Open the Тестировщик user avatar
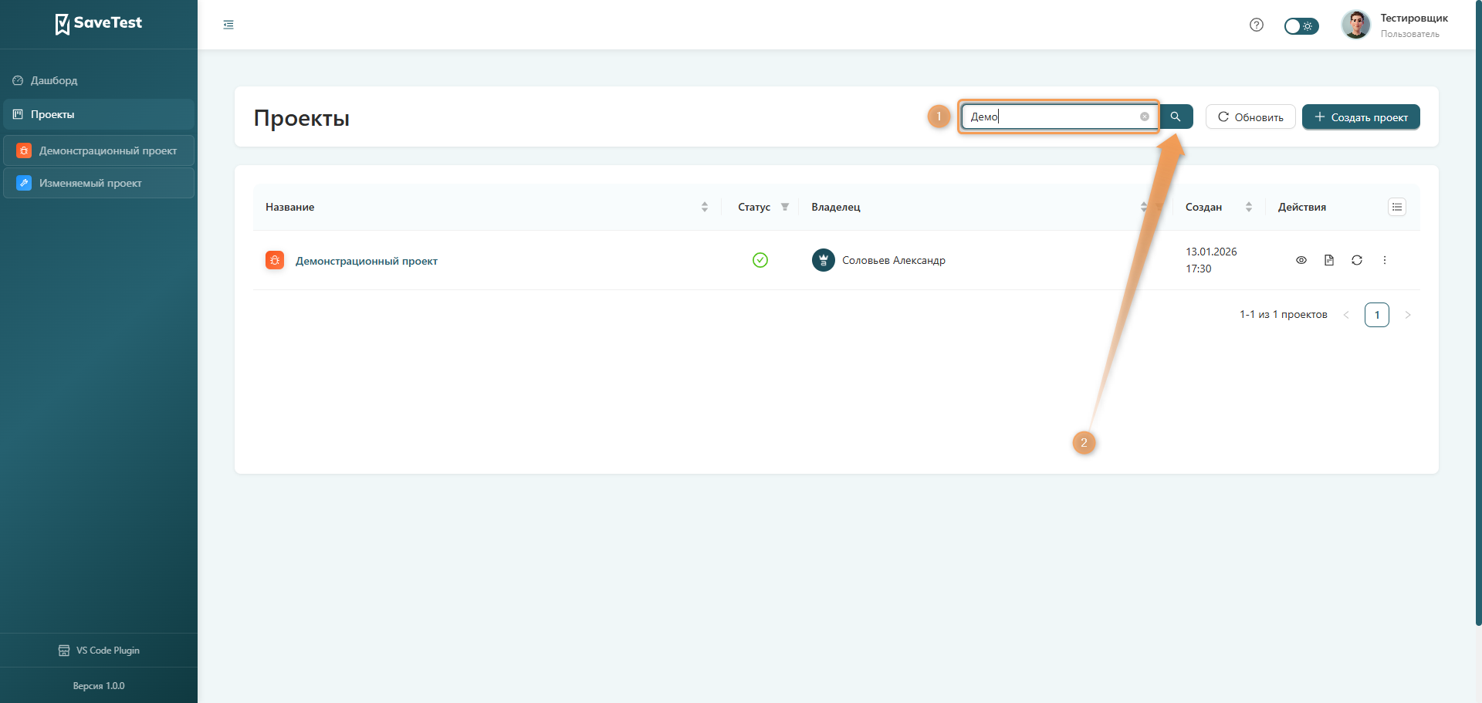Image resolution: width=1482 pixels, height=703 pixels. tap(1355, 25)
